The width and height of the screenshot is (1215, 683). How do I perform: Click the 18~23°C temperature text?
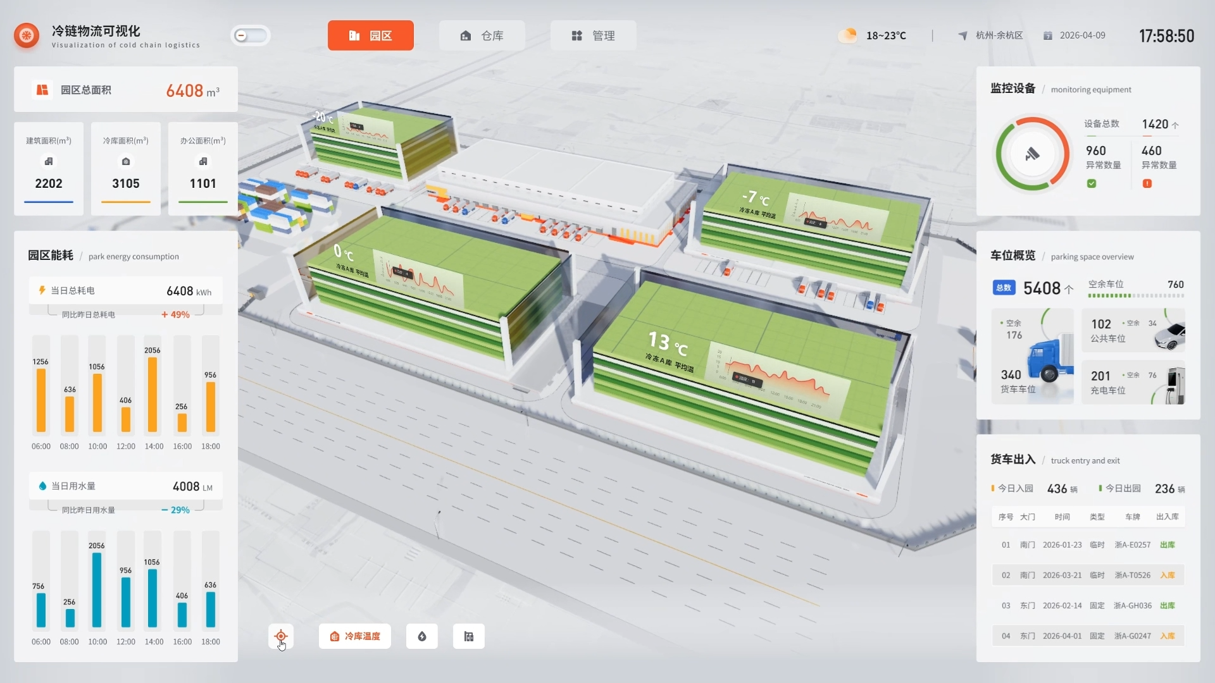pos(886,35)
